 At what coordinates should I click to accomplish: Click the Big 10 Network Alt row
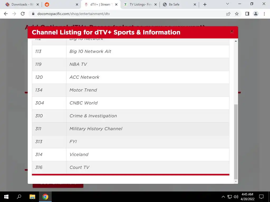(x=131, y=52)
